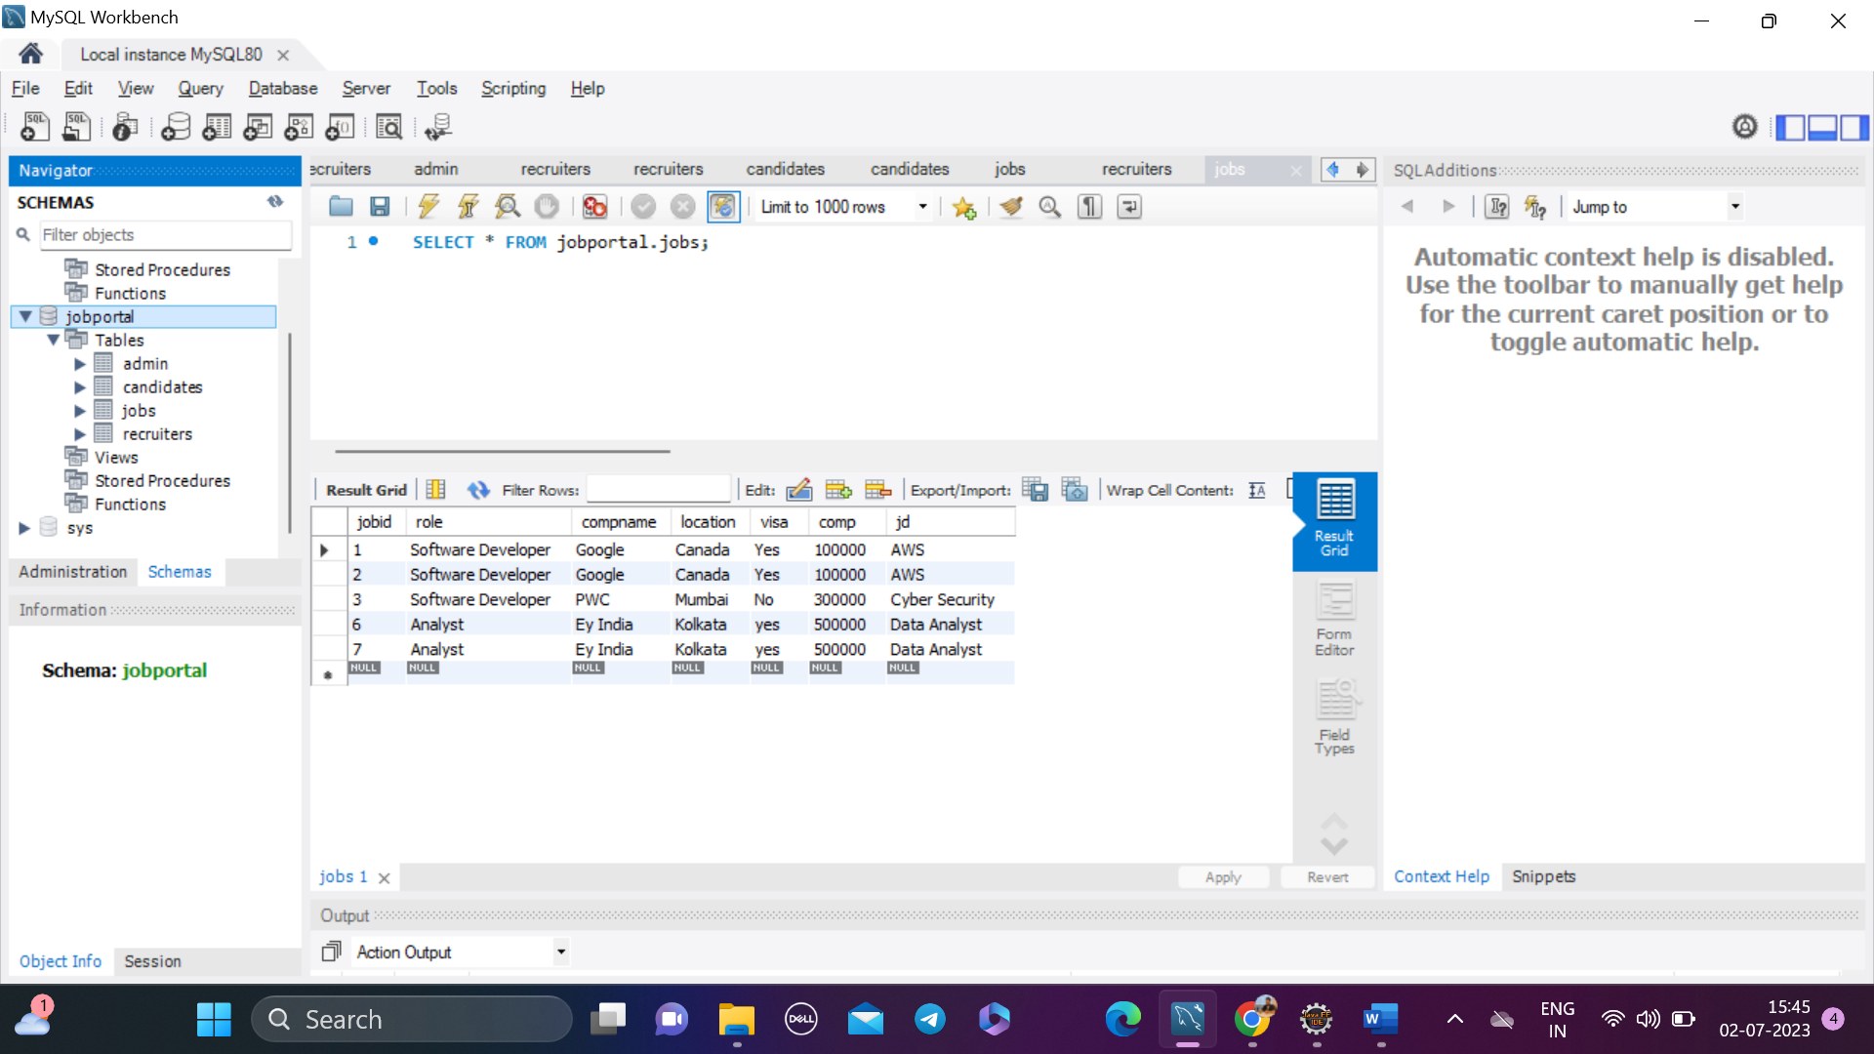
Task: Run EXPLAIN on the current statement
Action: pyautogui.click(x=507, y=207)
